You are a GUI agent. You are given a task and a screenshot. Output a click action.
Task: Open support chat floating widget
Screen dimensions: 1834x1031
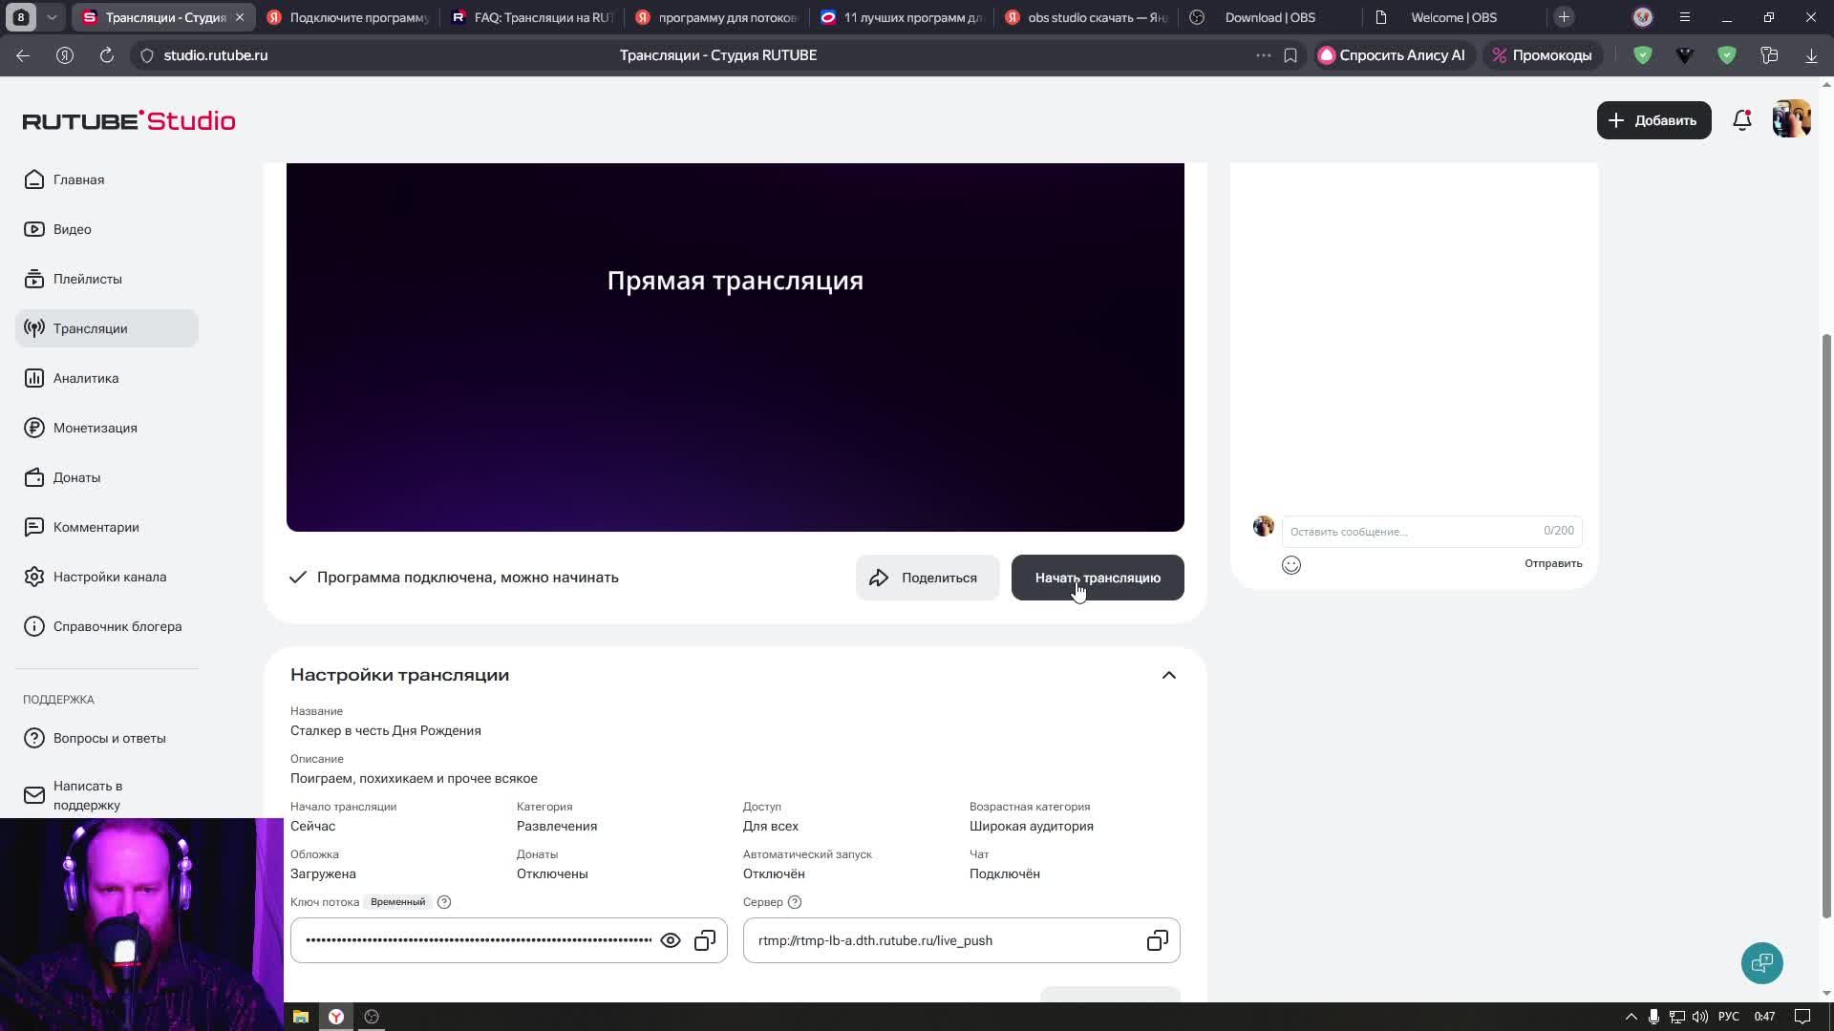pyautogui.click(x=1761, y=962)
